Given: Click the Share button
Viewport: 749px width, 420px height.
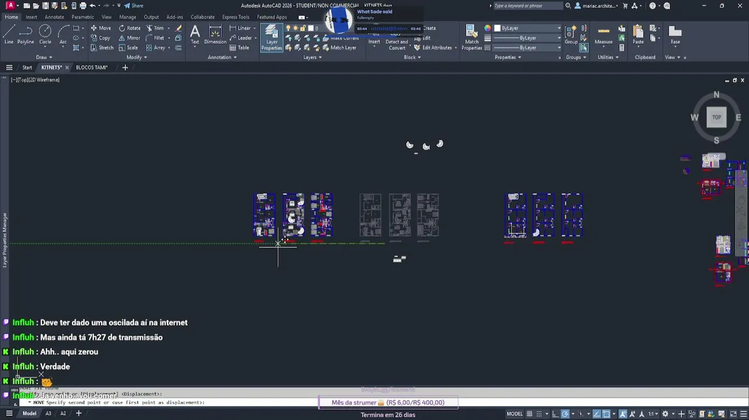Looking at the screenshot, I should click(x=133, y=6).
